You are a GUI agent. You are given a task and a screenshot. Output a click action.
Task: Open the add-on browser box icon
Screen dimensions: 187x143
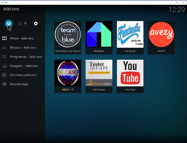(x=9, y=23)
